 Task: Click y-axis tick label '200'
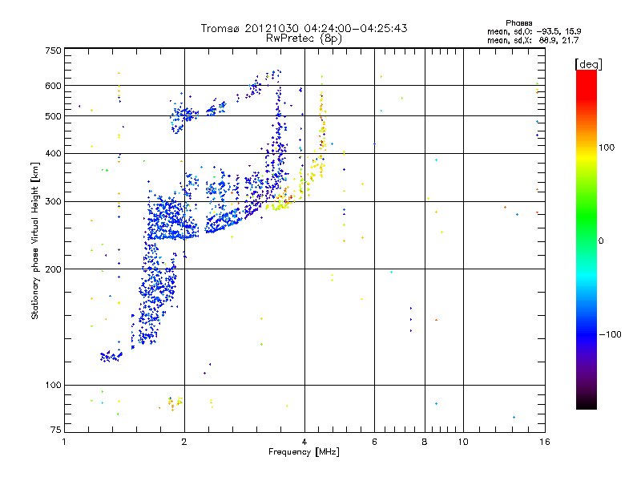54,269
